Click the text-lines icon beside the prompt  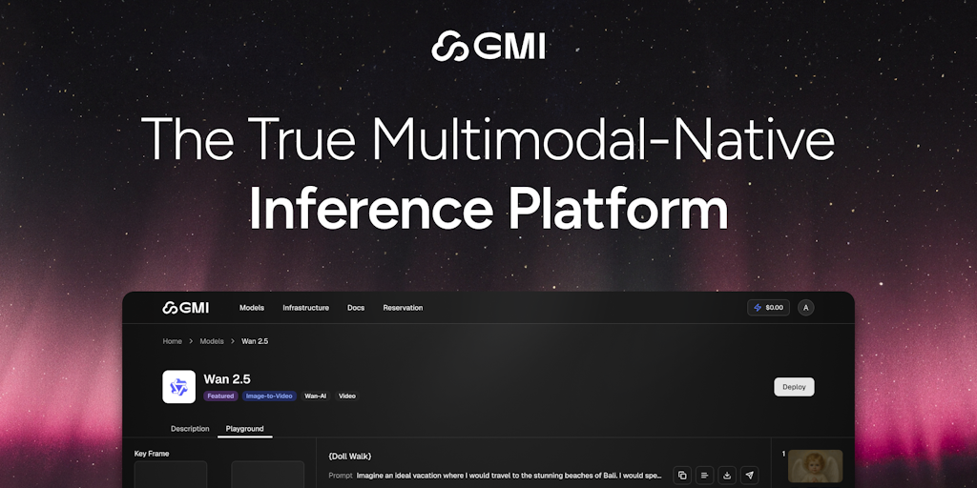[x=704, y=476]
